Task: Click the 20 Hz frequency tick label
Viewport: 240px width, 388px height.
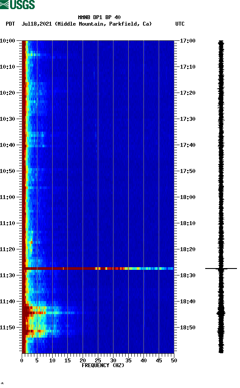Action: 83,361
